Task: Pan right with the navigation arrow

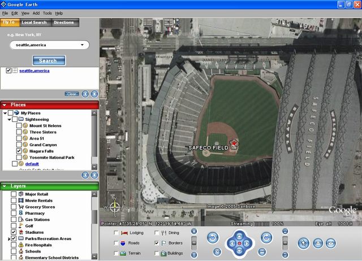Action: [247, 243]
